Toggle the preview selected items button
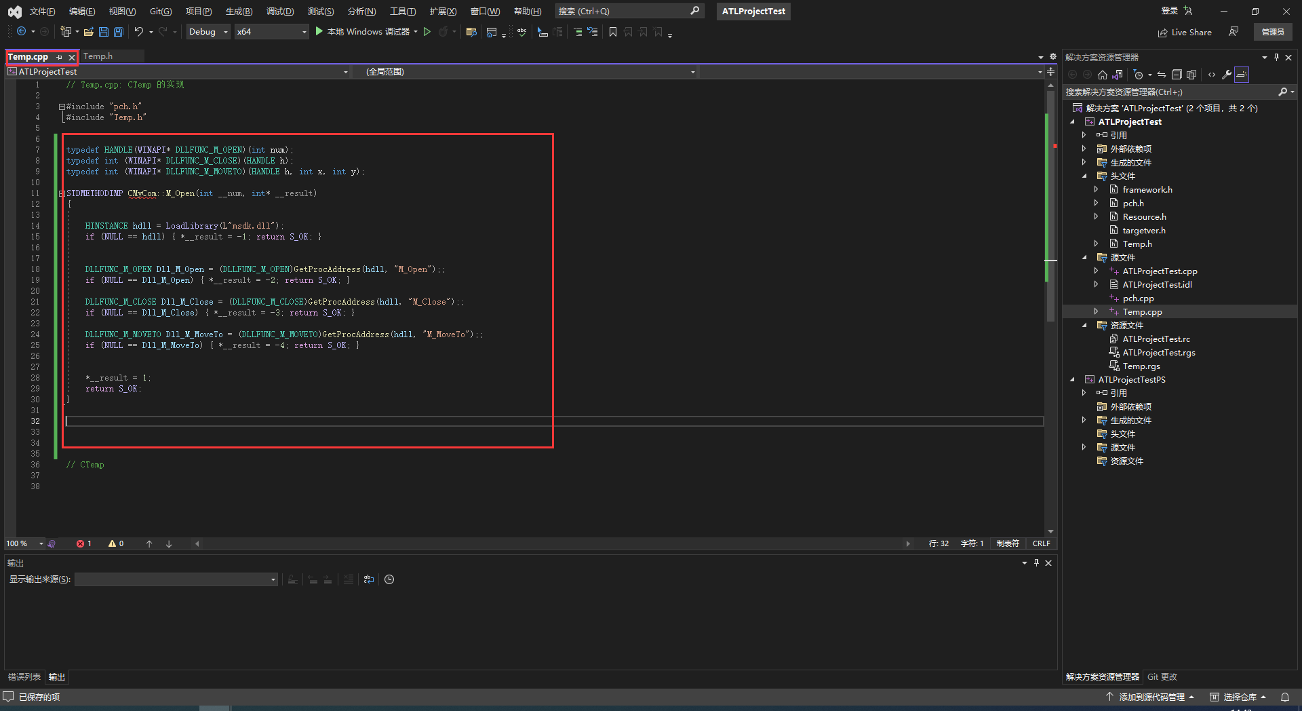 pos(1242,75)
